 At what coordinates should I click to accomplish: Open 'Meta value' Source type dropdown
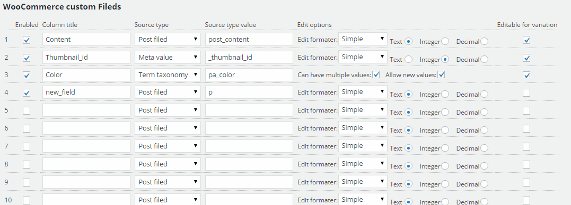coord(168,57)
